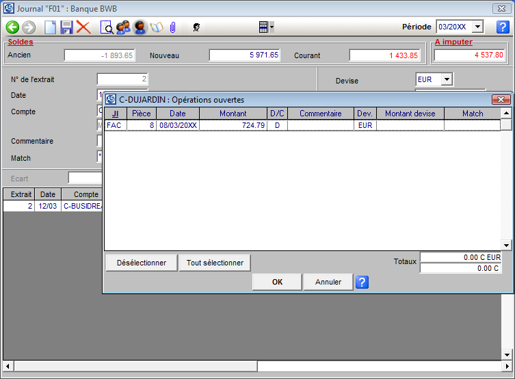Open the calculator dropdown in toolbar

pyautogui.click(x=266, y=27)
